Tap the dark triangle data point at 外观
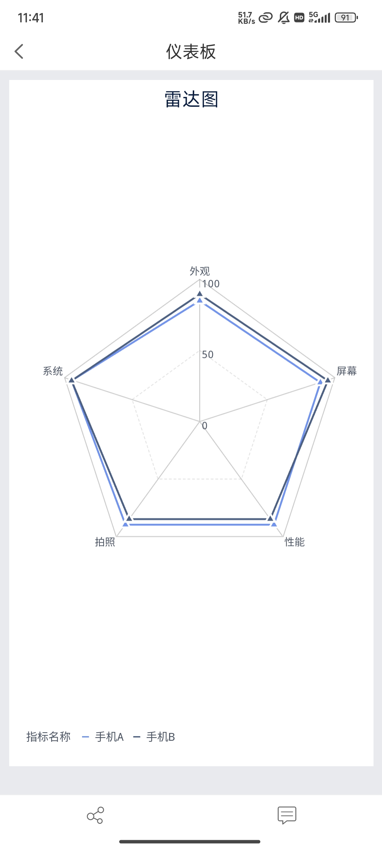This screenshot has width=382, height=849. (200, 294)
